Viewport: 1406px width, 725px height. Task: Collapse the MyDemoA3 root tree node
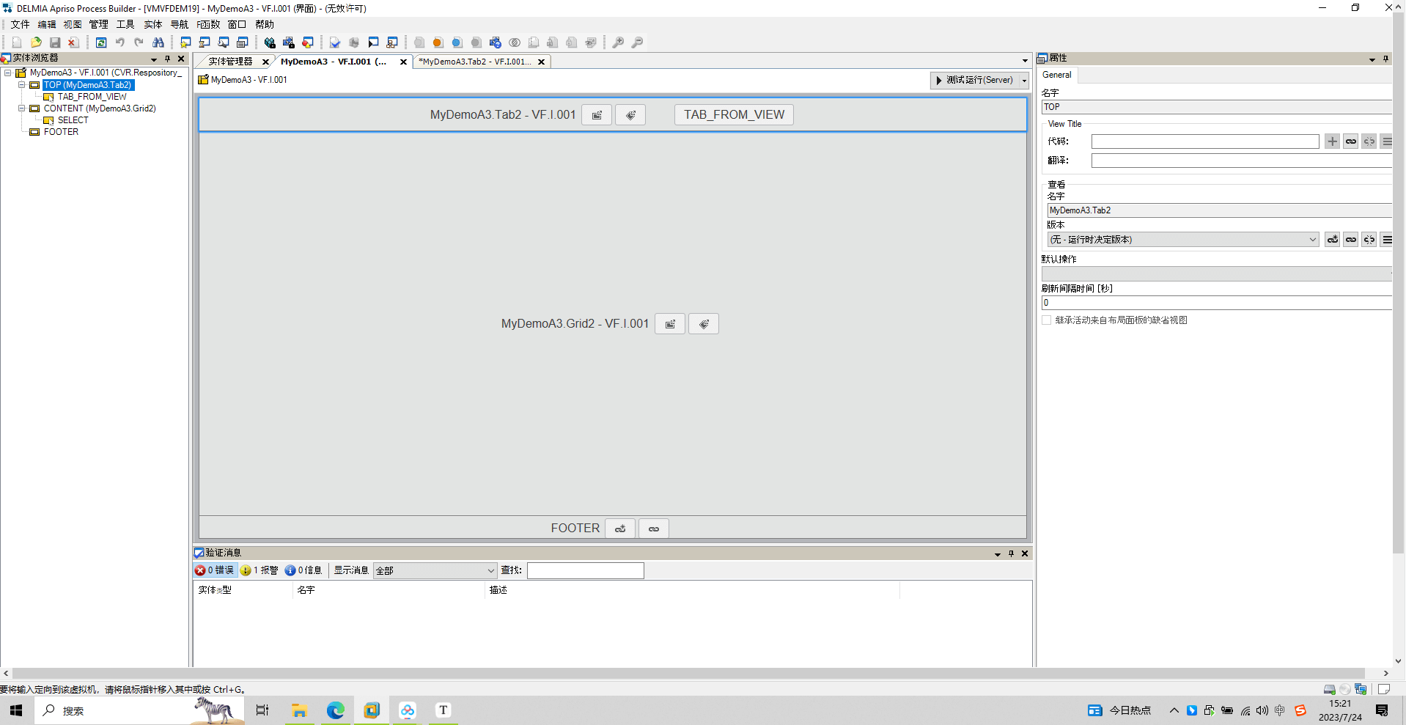(8, 73)
